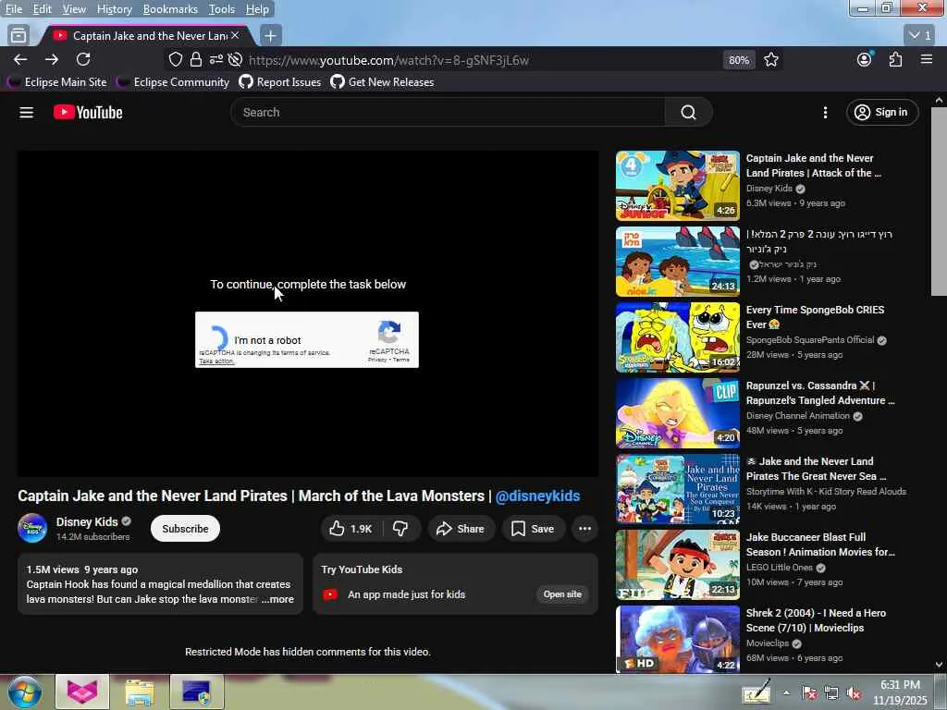Open site permissions icon in address bar
This screenshot has height=710, width=947.
(x=215, y=60)
